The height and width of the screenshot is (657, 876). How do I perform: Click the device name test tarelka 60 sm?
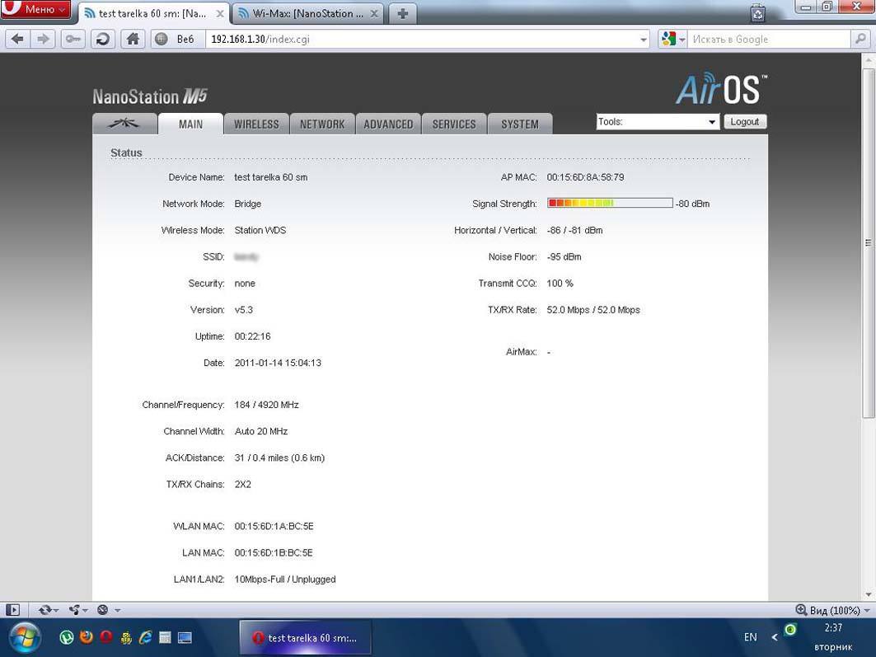pos(271,177)
